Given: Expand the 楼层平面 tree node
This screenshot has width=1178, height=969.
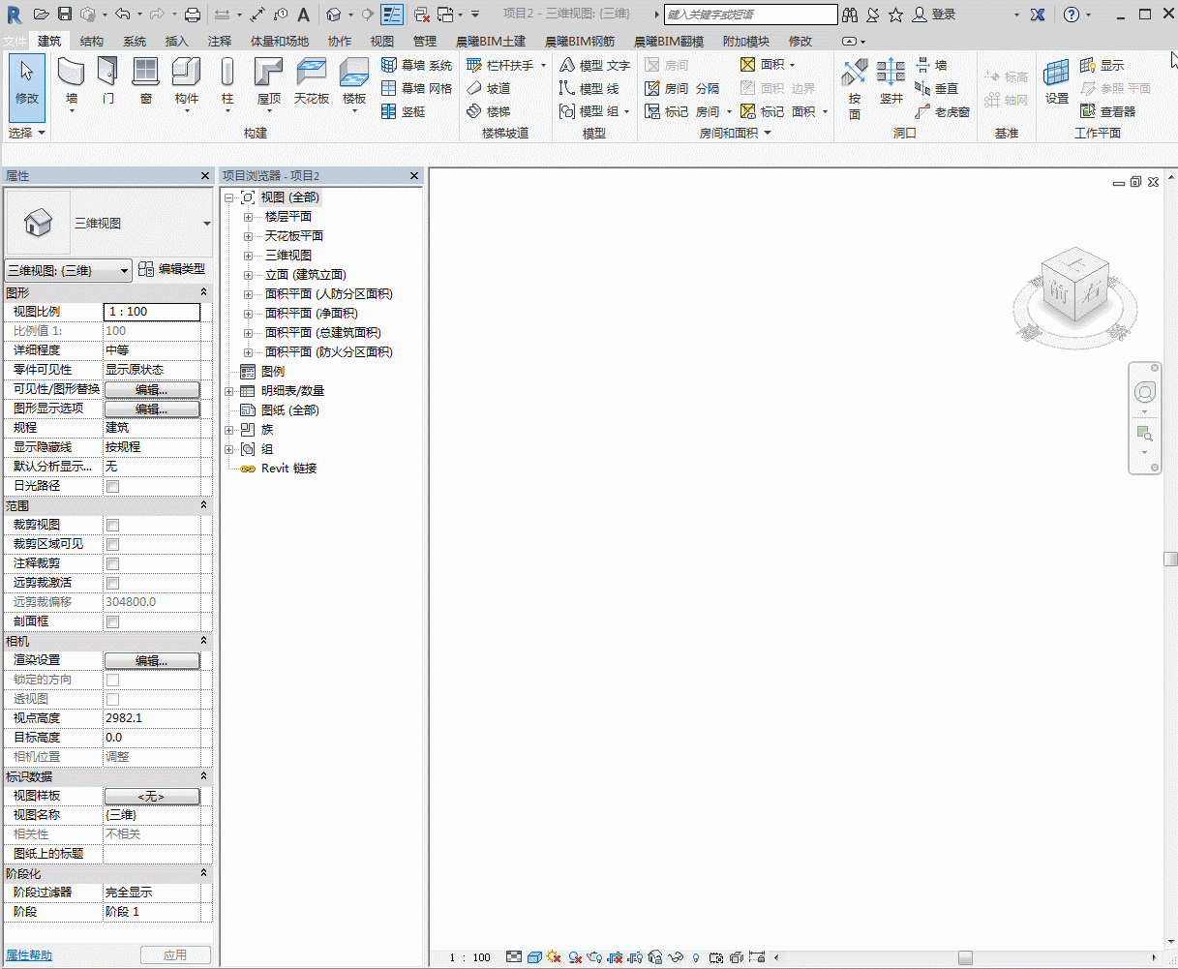Looking at the screenshot, I should (x=249, y=217).
